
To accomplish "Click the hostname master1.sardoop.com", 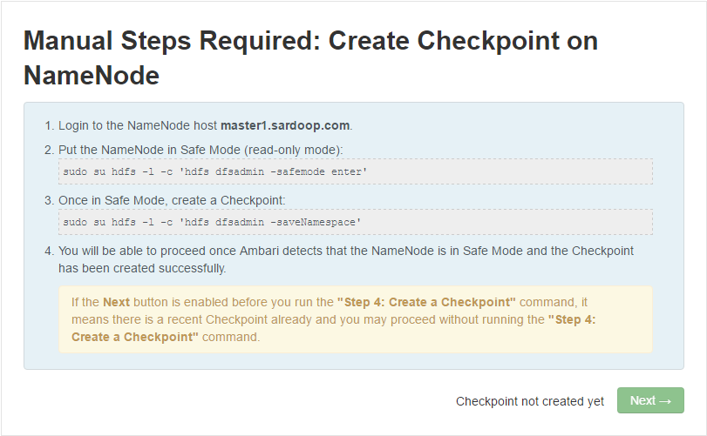I will tap(286, 126).
